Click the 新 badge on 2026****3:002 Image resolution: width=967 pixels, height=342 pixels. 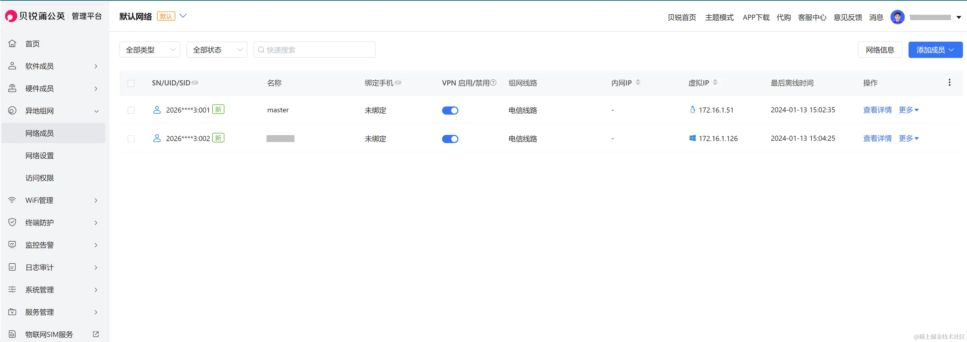coord(218,138)
